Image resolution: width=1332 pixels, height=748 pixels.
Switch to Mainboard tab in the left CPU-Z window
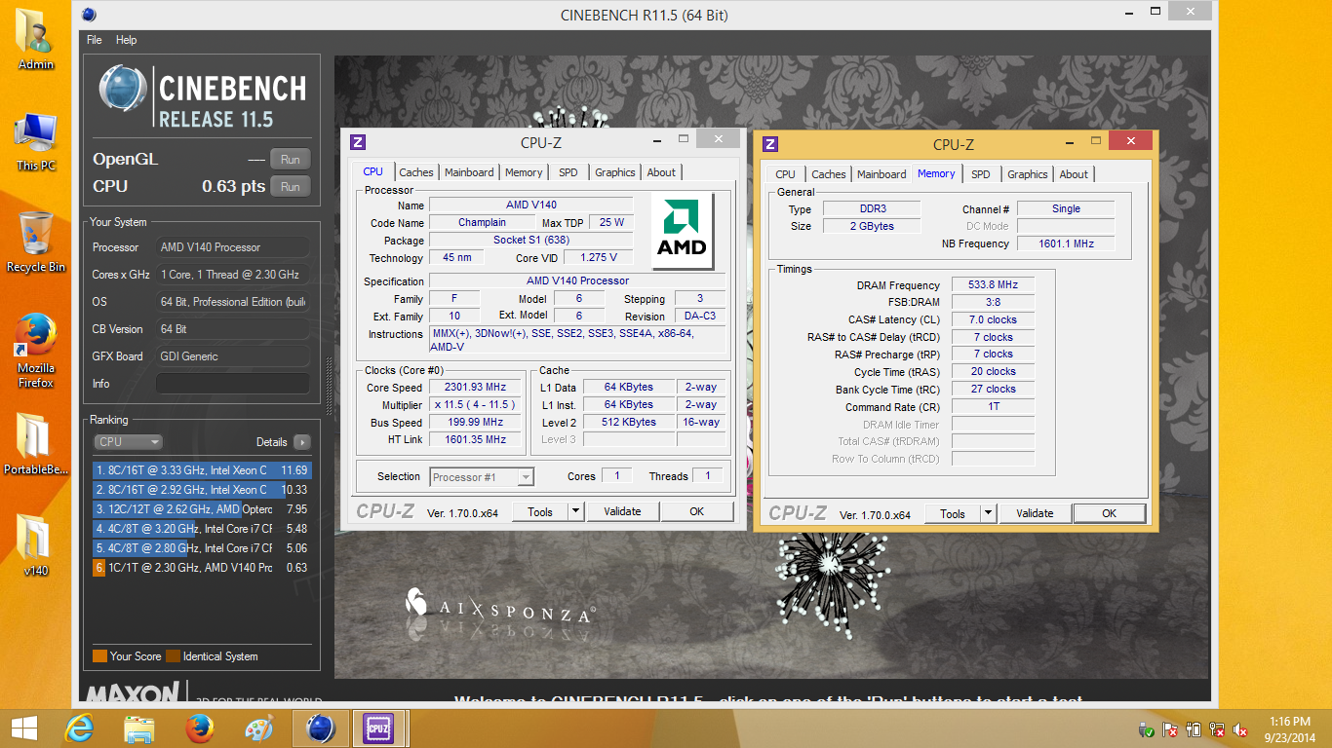469,172
